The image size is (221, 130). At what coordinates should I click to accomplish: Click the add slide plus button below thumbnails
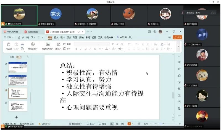[x=16, y=117]
